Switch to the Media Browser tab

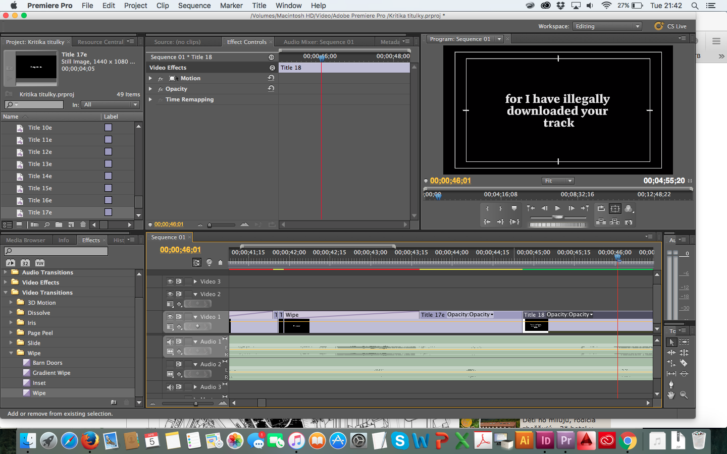25,240
